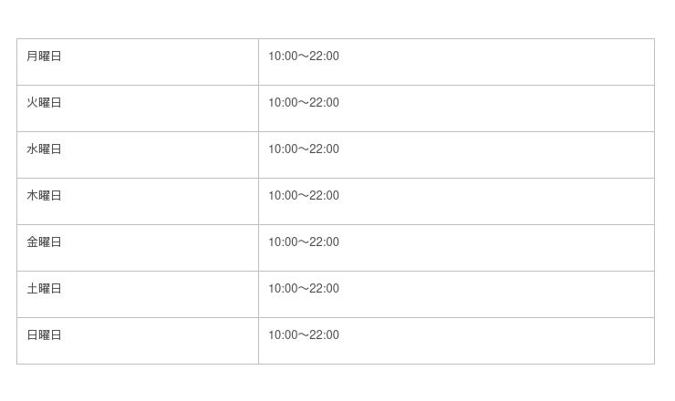
Task: Click empty area of 金曜日 hours cell
Action: coord(495,248)
